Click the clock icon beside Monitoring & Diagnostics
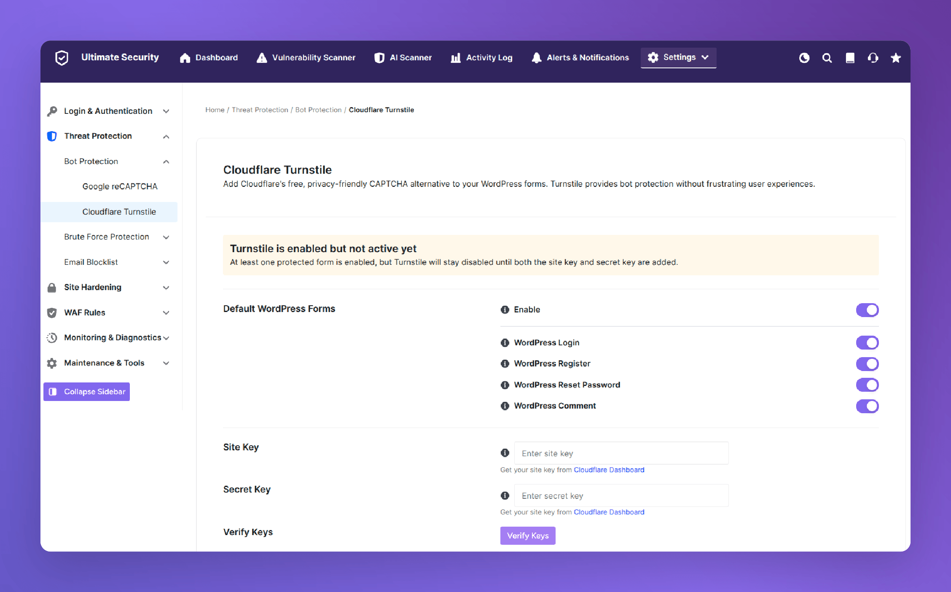This screenshot has width=951, height=592. tap(52, 338)
